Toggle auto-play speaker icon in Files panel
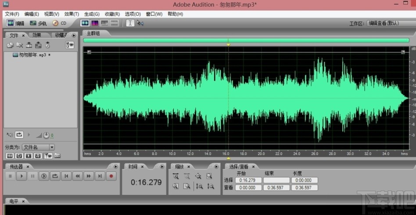The height and width of the screenshot is (215, 416). point(10,135)
